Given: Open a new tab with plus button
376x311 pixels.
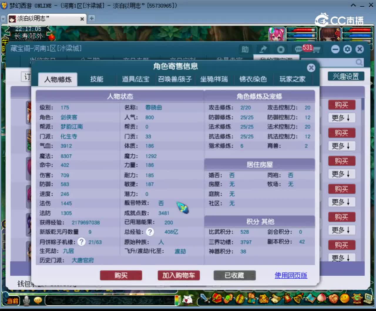Looking at the screenshot, I should pos(92,18).
